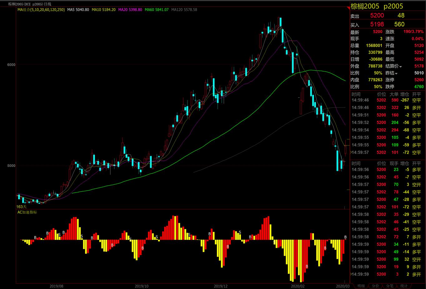Click the 2019/10 date axis marker

click(x=141, y=286)
